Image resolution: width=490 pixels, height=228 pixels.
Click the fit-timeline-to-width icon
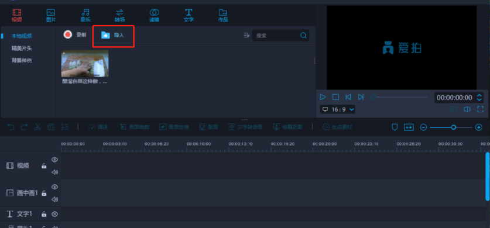(409, 127)
